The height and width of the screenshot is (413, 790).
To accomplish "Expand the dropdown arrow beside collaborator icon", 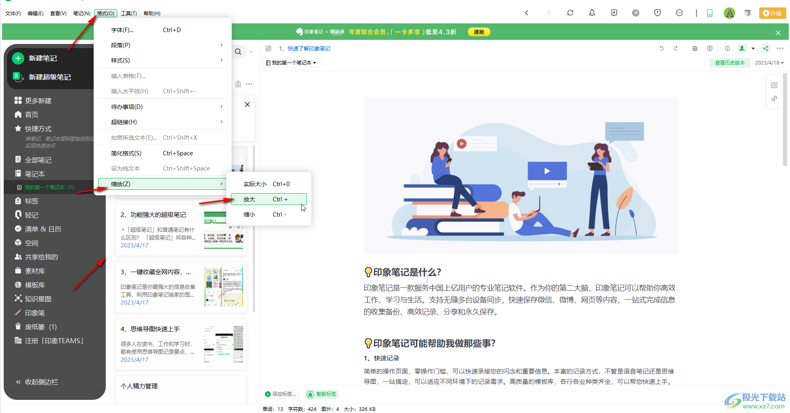I will pos(753,48).
